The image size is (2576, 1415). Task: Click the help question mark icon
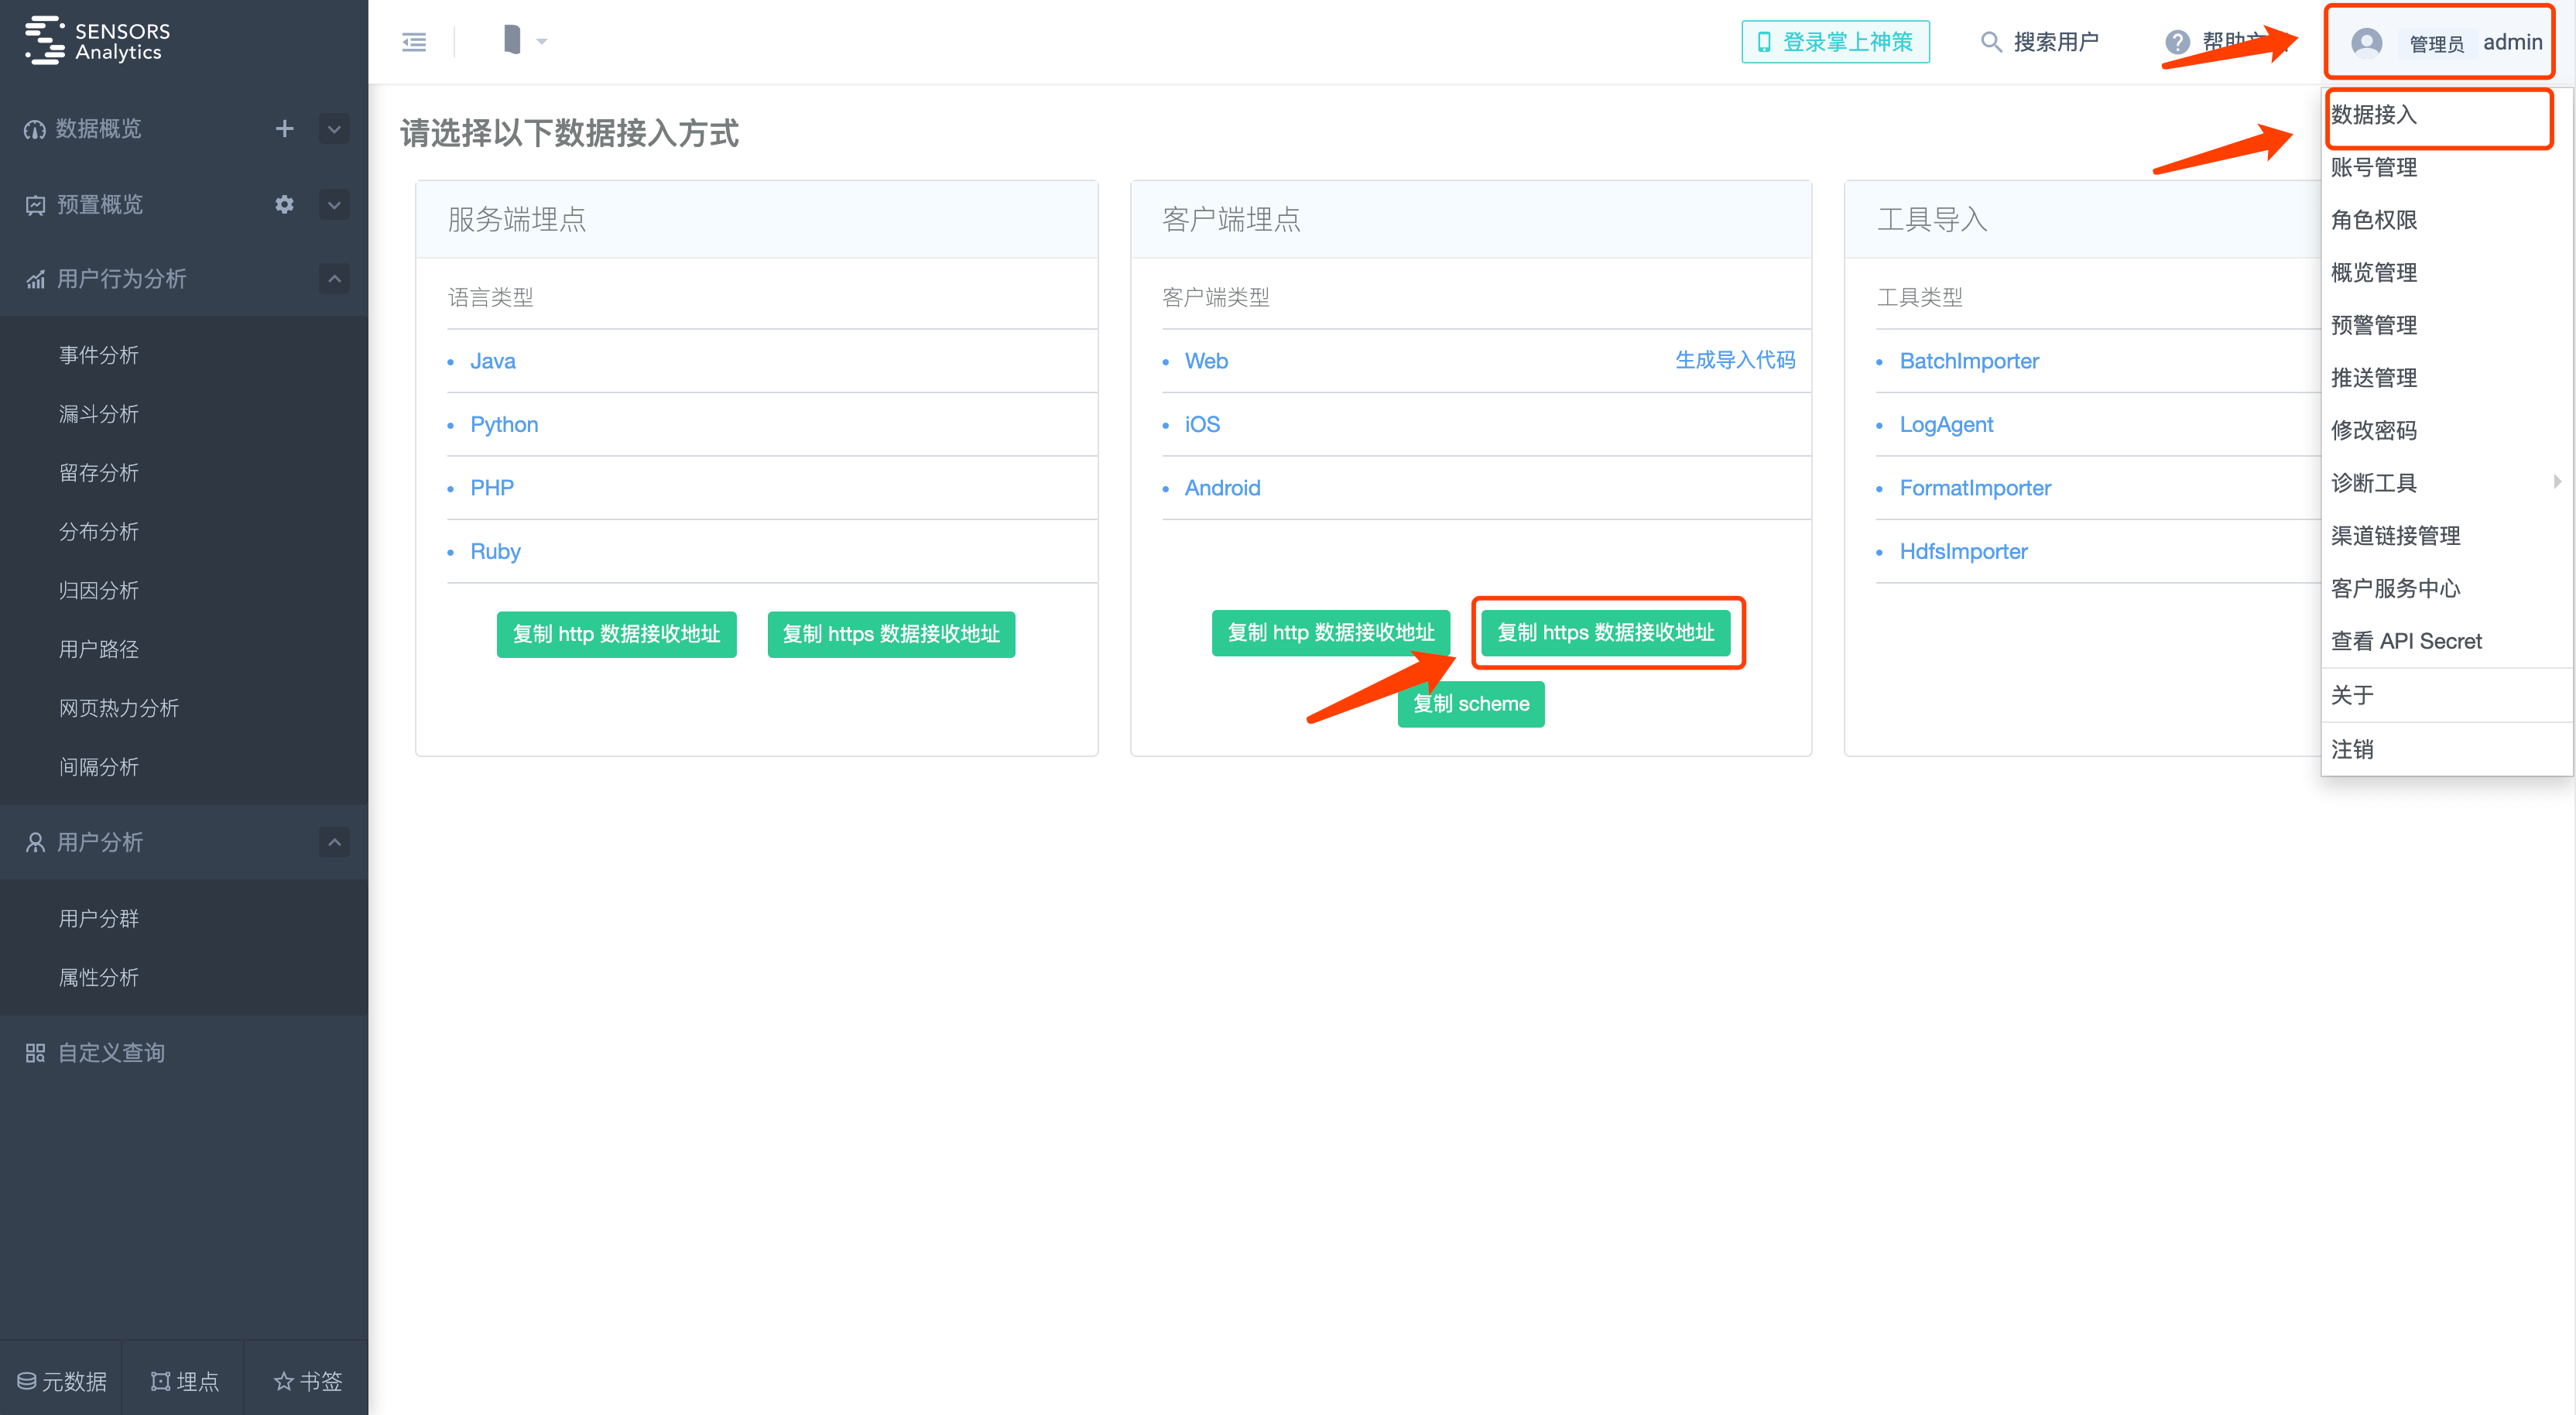[x=2177, y=42]
